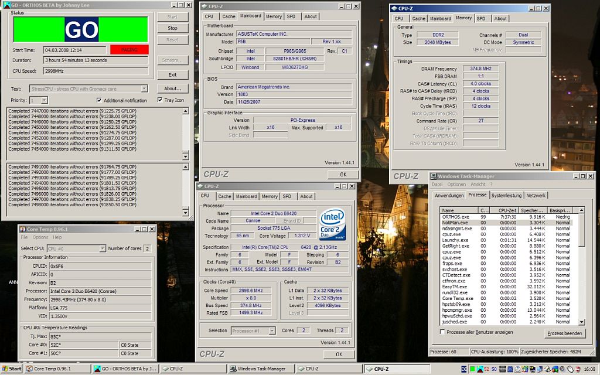Click the upper ORTHOS log scroll-up arrow
This screenshot has height=375, width=600.
coord(186,111)
